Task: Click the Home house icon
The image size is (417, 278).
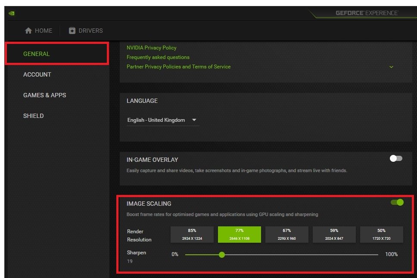Action: [x=28, y=31]
